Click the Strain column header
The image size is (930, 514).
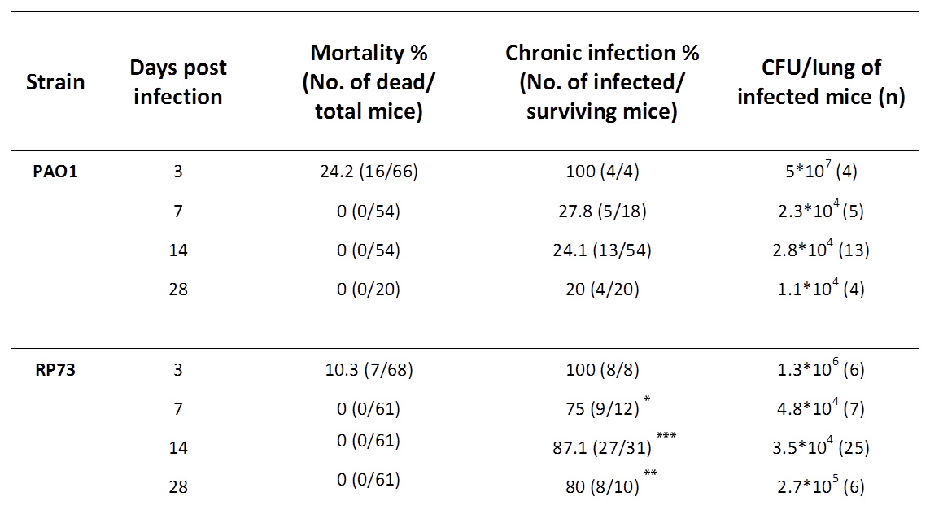[x=55, y=81]
